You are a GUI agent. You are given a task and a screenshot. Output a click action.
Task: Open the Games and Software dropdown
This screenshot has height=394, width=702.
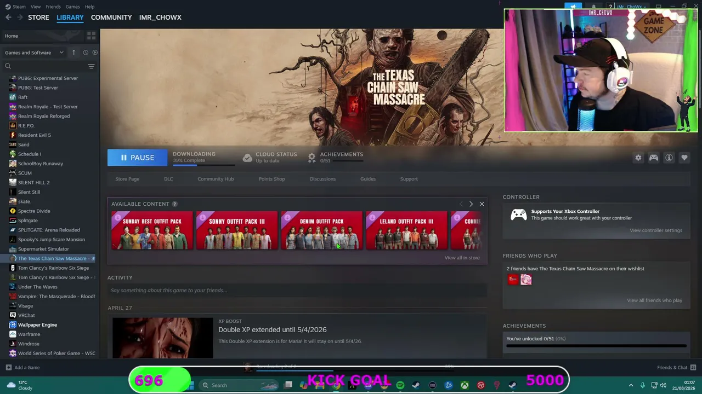pyautogui.click(x=35, y=53)
